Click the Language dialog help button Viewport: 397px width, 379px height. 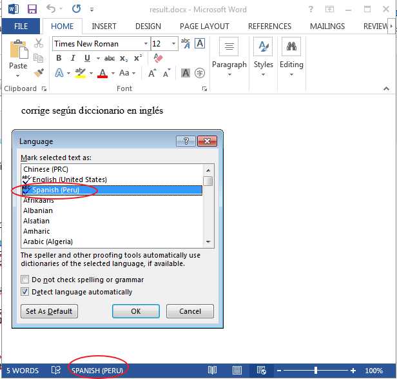click(x=186, y=141)
